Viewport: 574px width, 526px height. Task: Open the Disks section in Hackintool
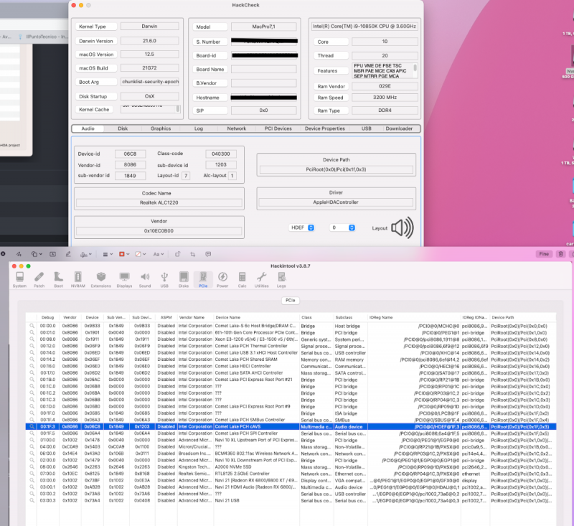[184, 280]
